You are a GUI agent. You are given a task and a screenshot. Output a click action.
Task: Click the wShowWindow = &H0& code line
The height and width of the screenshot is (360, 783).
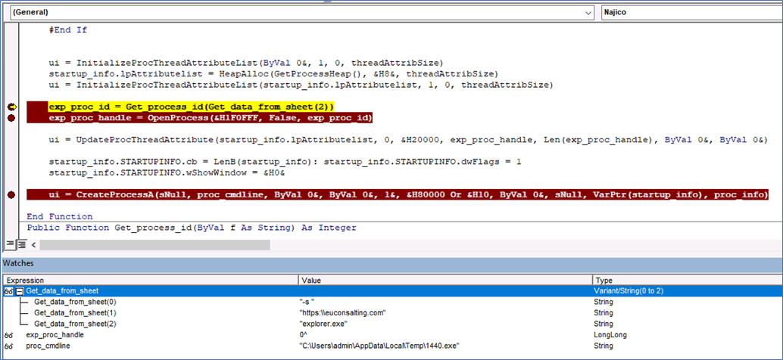click(166, 173)
